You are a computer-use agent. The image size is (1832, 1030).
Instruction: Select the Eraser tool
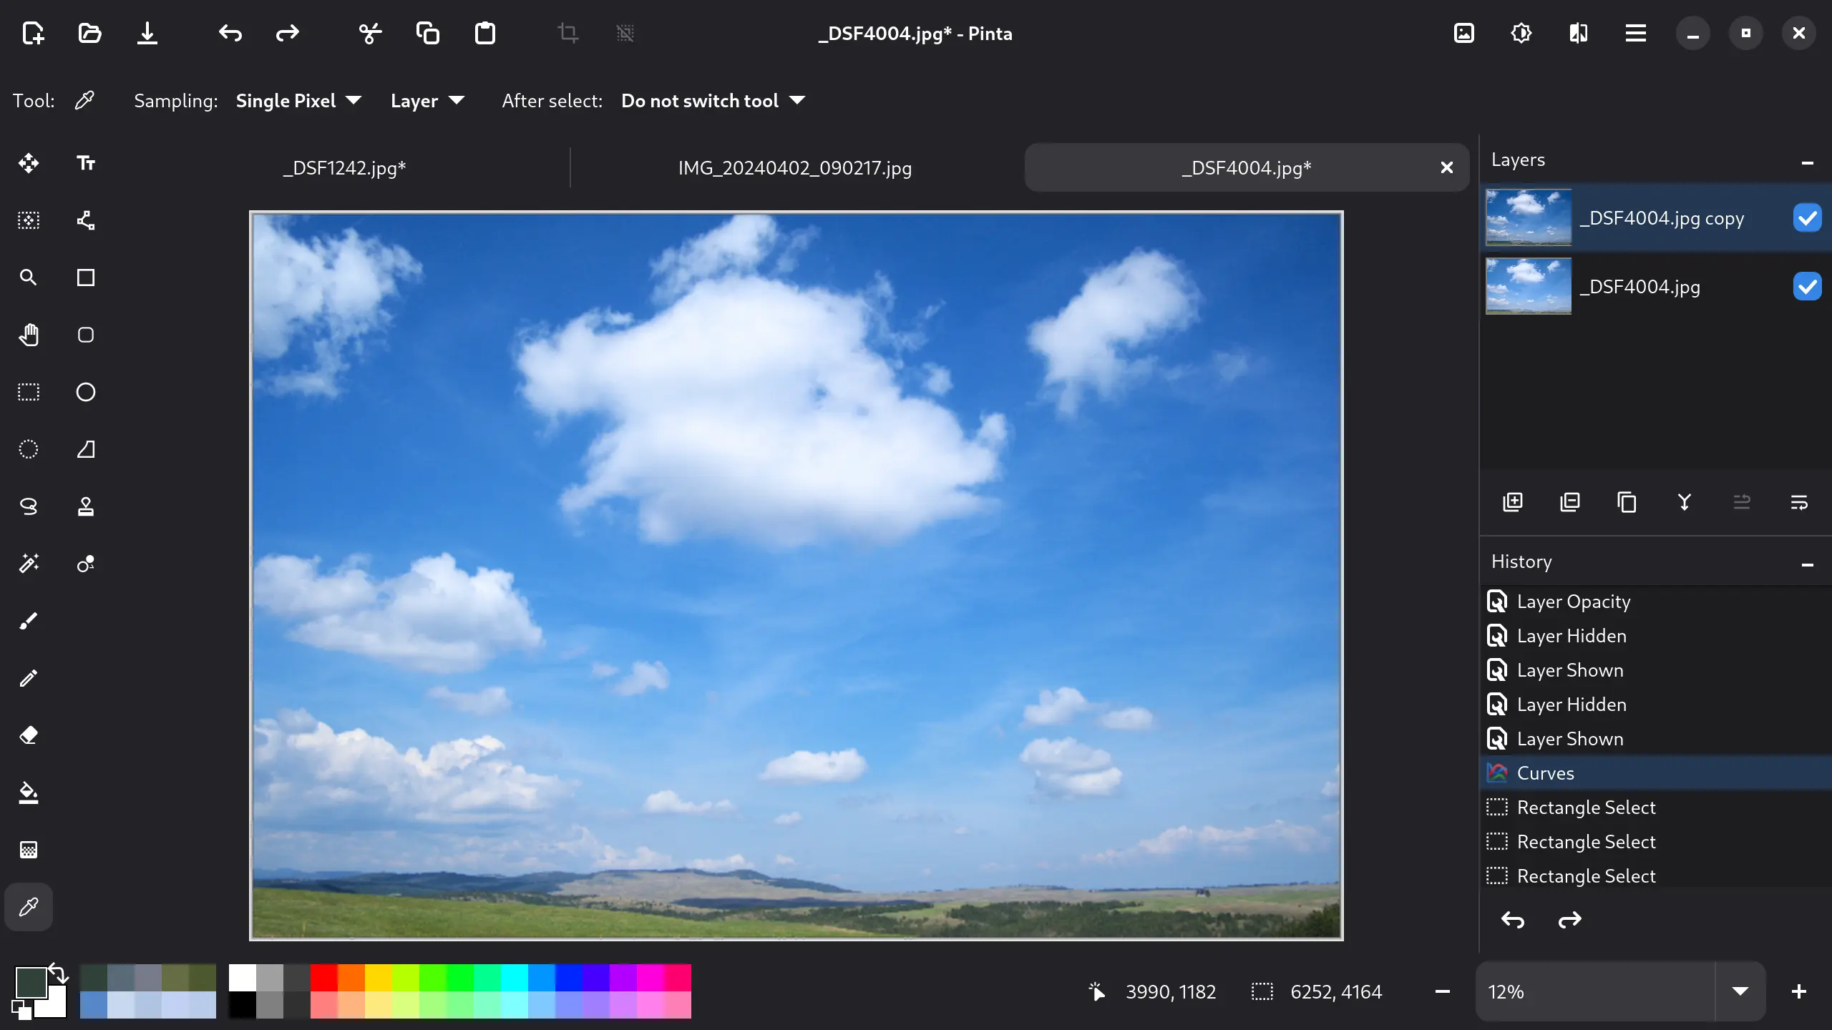click(29, 735)
